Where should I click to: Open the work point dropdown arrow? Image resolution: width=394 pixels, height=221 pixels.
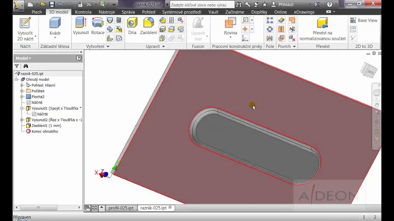(x=252, y=29)
